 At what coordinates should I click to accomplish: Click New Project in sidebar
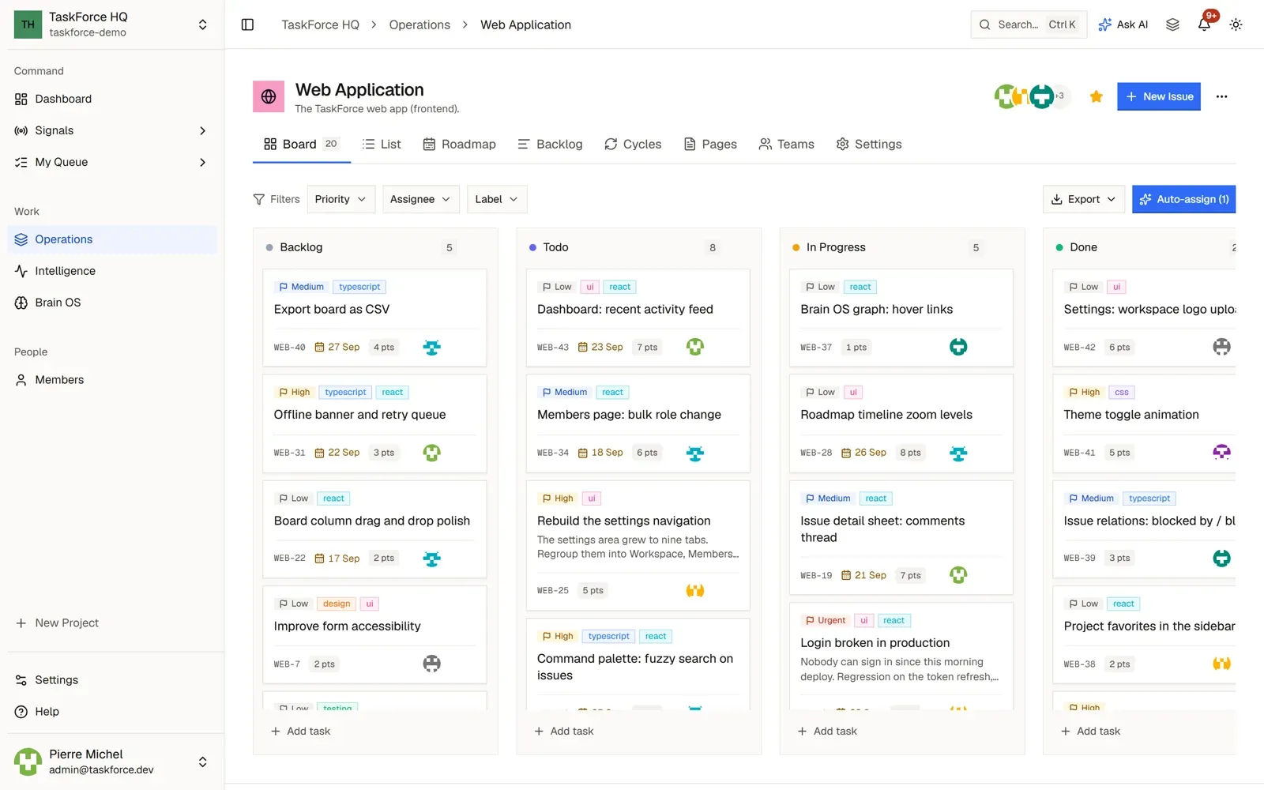point(111,623)
